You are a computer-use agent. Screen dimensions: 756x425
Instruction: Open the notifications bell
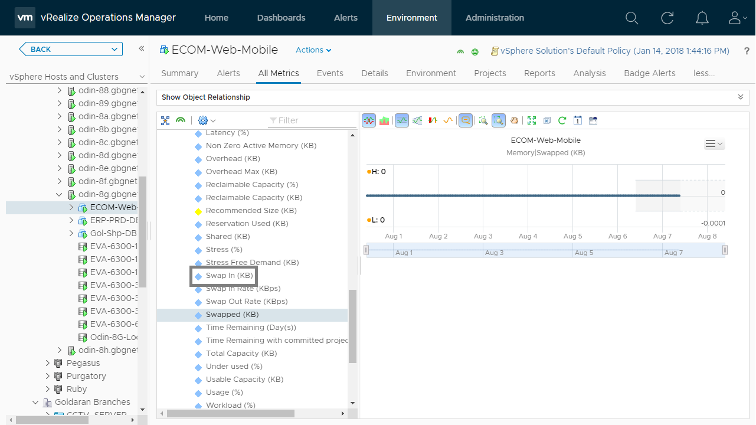click(x=702, y=18)
